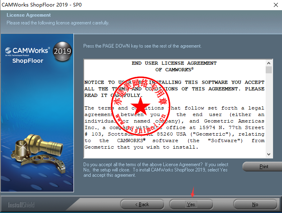Click the Yes button to accept agreement
Viewport: 282px width, 213px height.
[191, 204]
